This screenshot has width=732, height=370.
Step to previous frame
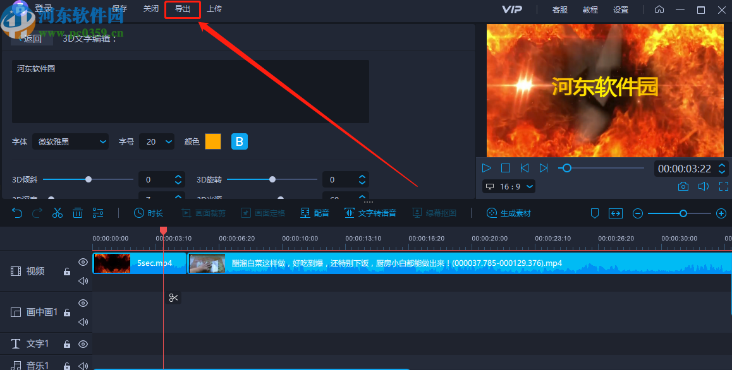pos(525,168)
